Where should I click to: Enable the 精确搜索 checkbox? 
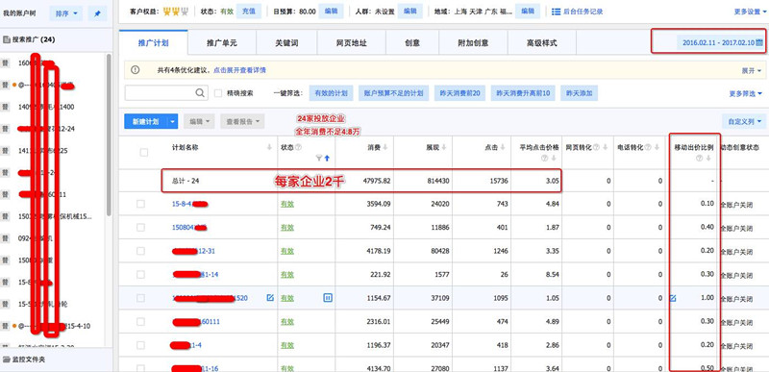coord(218,93)
